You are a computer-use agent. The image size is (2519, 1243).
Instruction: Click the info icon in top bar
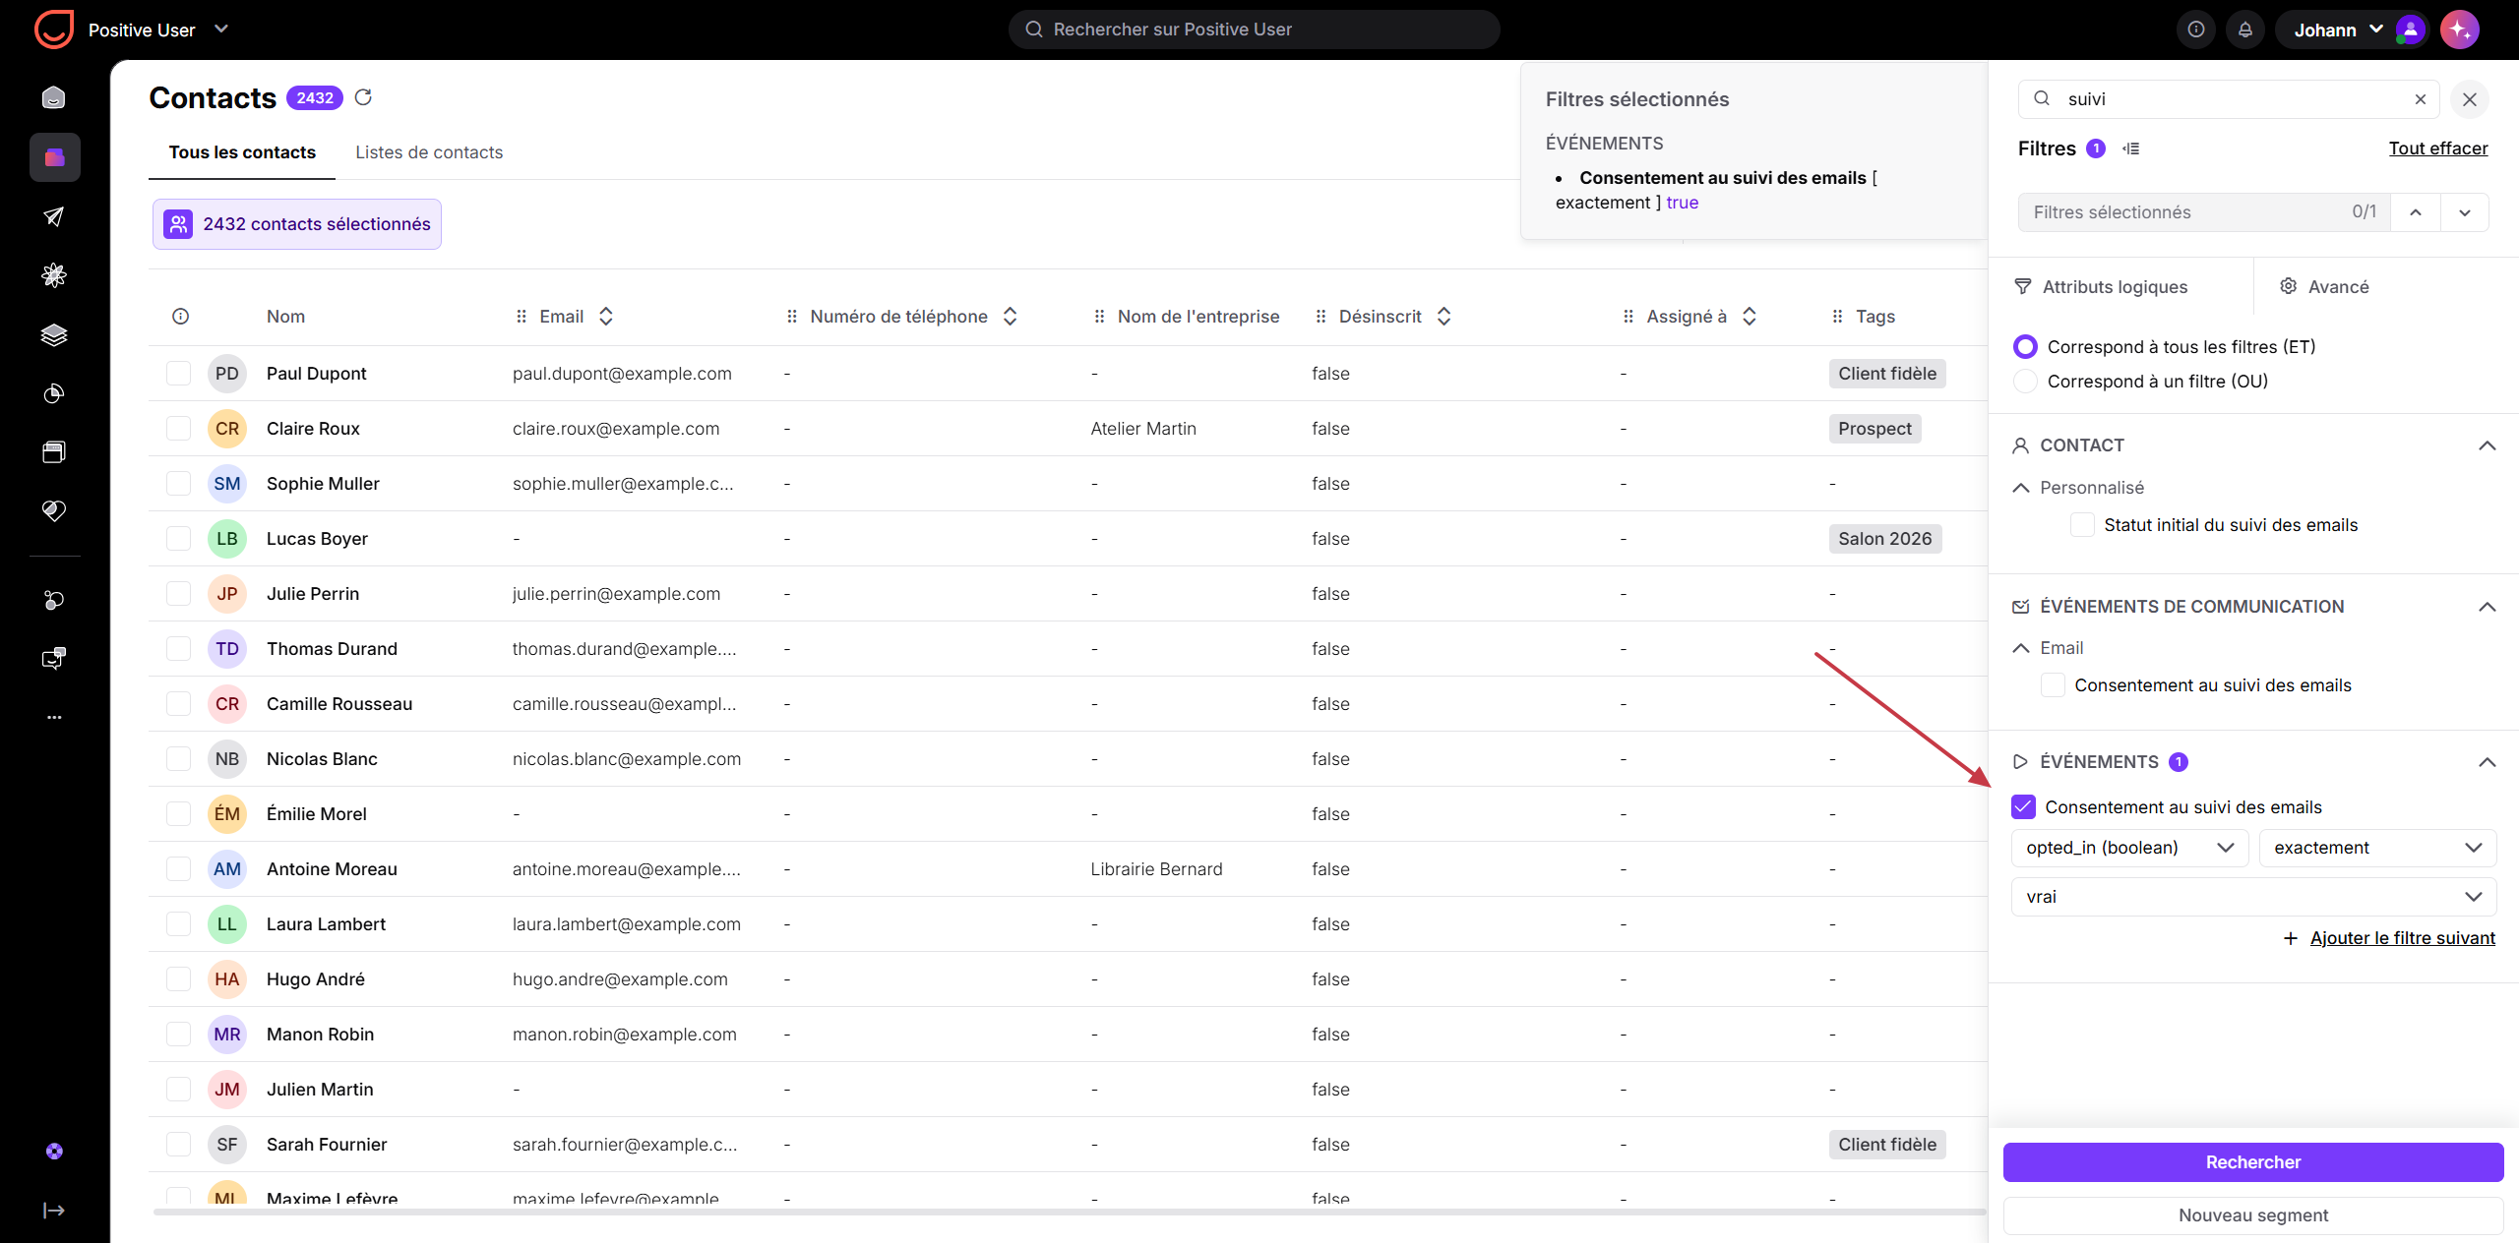pyautogui.click(x=2196, y=30)
